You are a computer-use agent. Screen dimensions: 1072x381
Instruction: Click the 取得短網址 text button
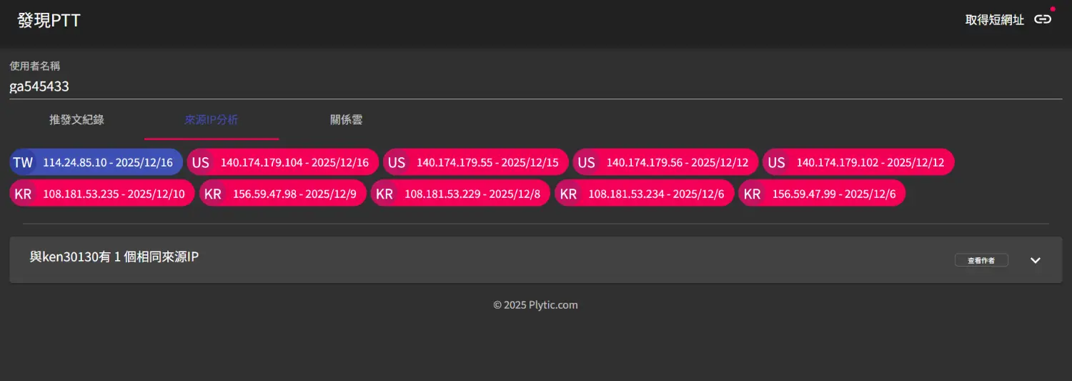click(994, 20)
